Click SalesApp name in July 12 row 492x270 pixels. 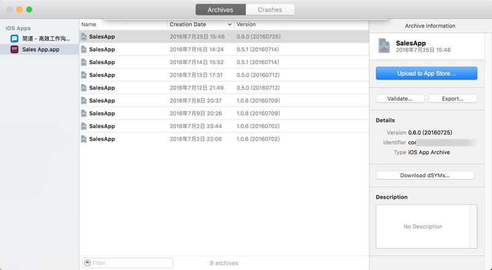[102, 87]
